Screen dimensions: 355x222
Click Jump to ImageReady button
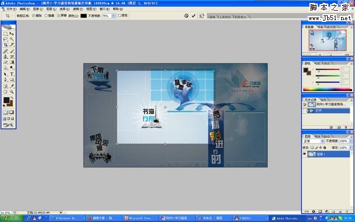8,125
